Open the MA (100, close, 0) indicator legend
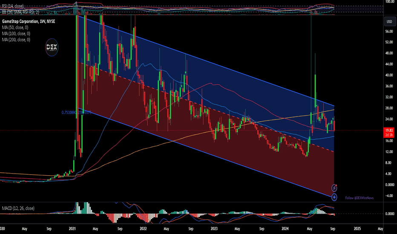 tap(16, 34)
